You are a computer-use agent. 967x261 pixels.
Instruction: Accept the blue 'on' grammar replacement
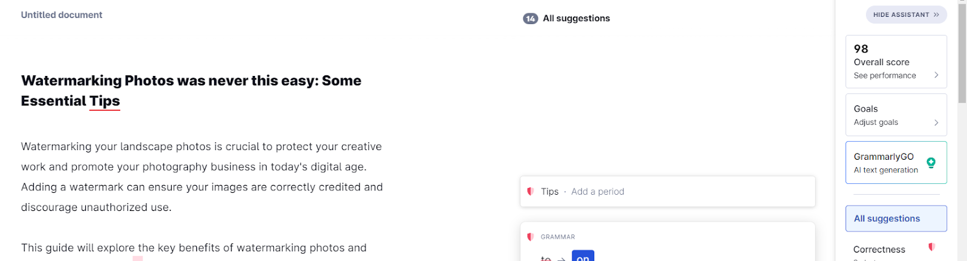[583, 257]
